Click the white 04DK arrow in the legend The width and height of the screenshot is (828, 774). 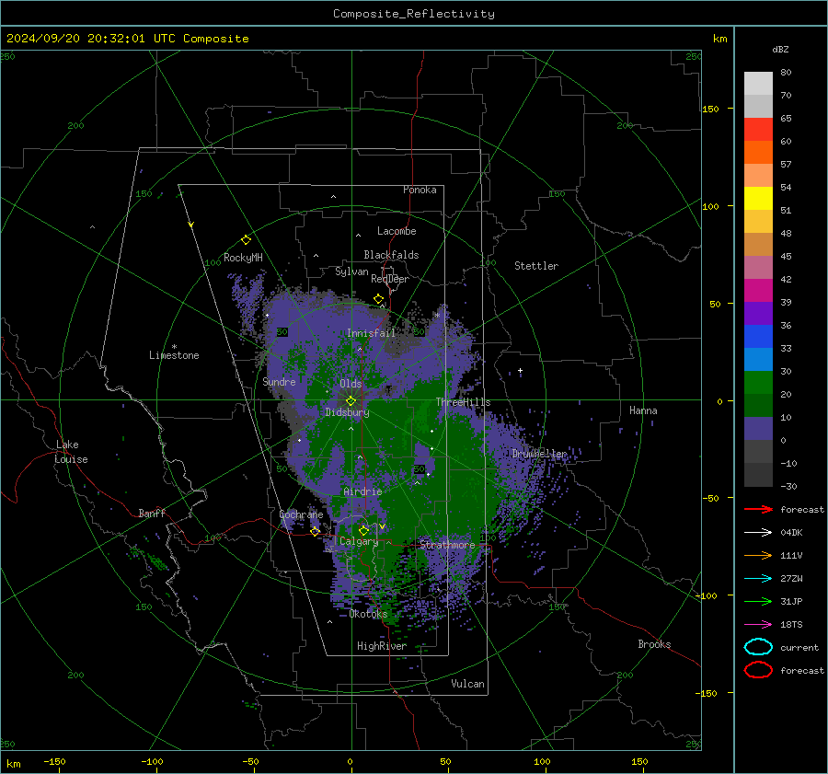[758, 532]
